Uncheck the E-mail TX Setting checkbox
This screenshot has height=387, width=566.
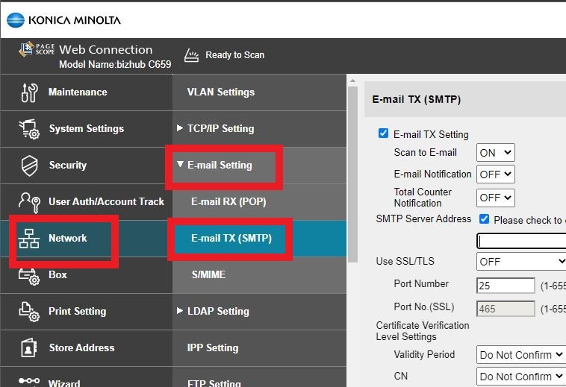pyautogui.click(x=384, y=134)
